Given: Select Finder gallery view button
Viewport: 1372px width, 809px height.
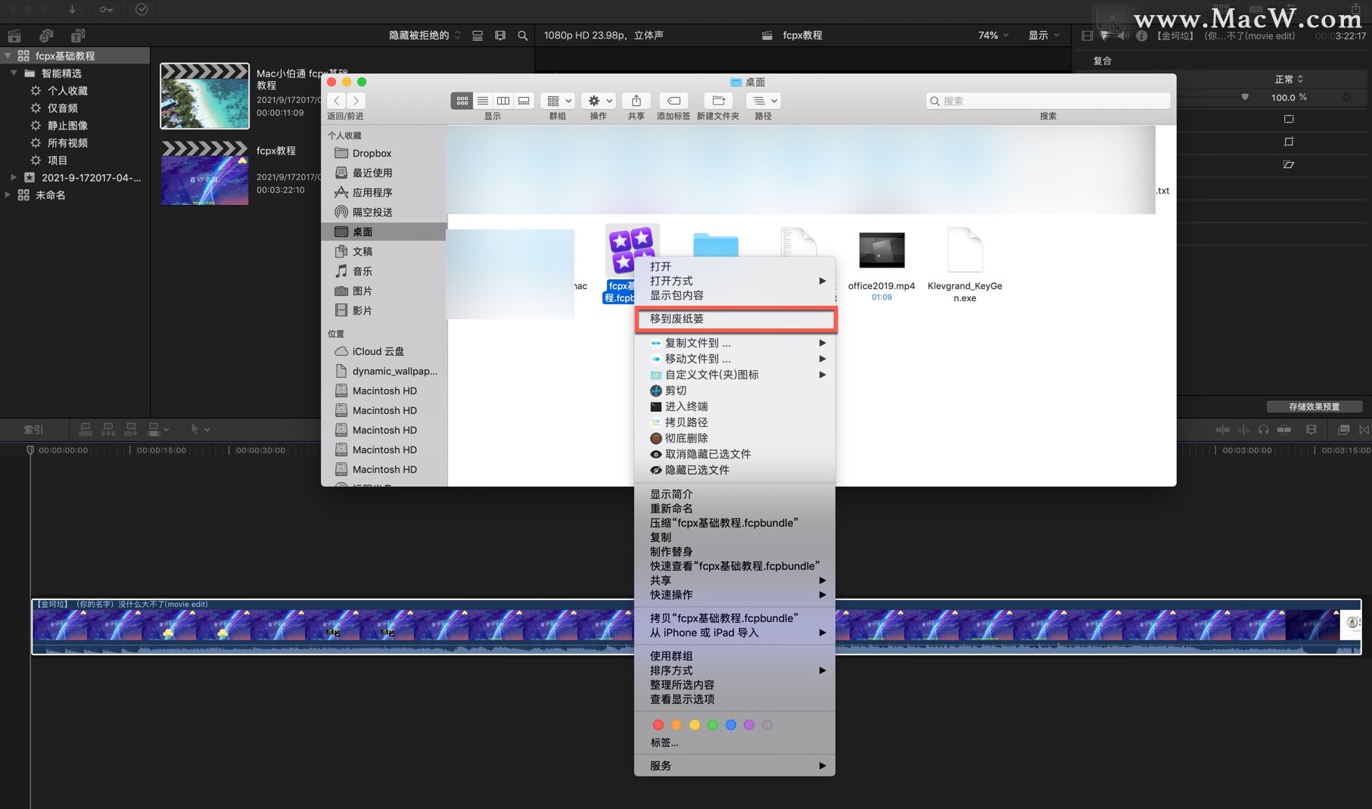Looking at the screenshot, I should click(x=524, y=101).
